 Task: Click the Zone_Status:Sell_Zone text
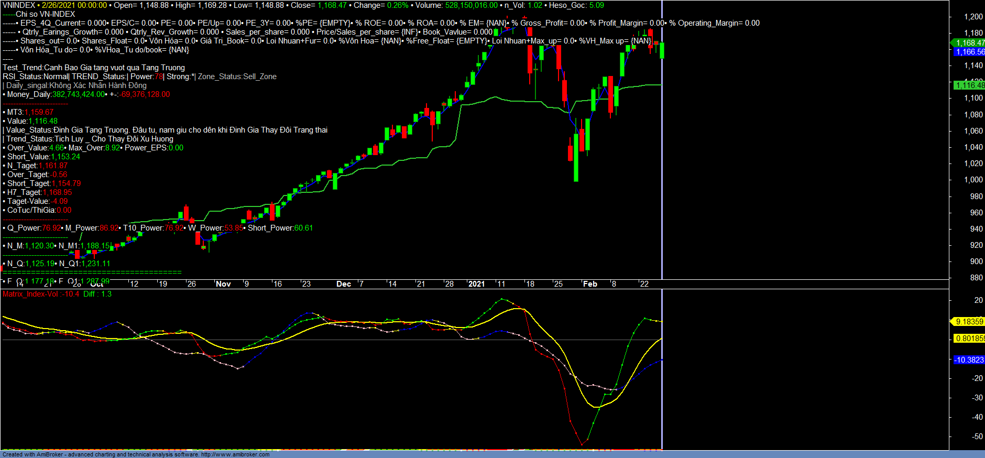click(237, 77)
